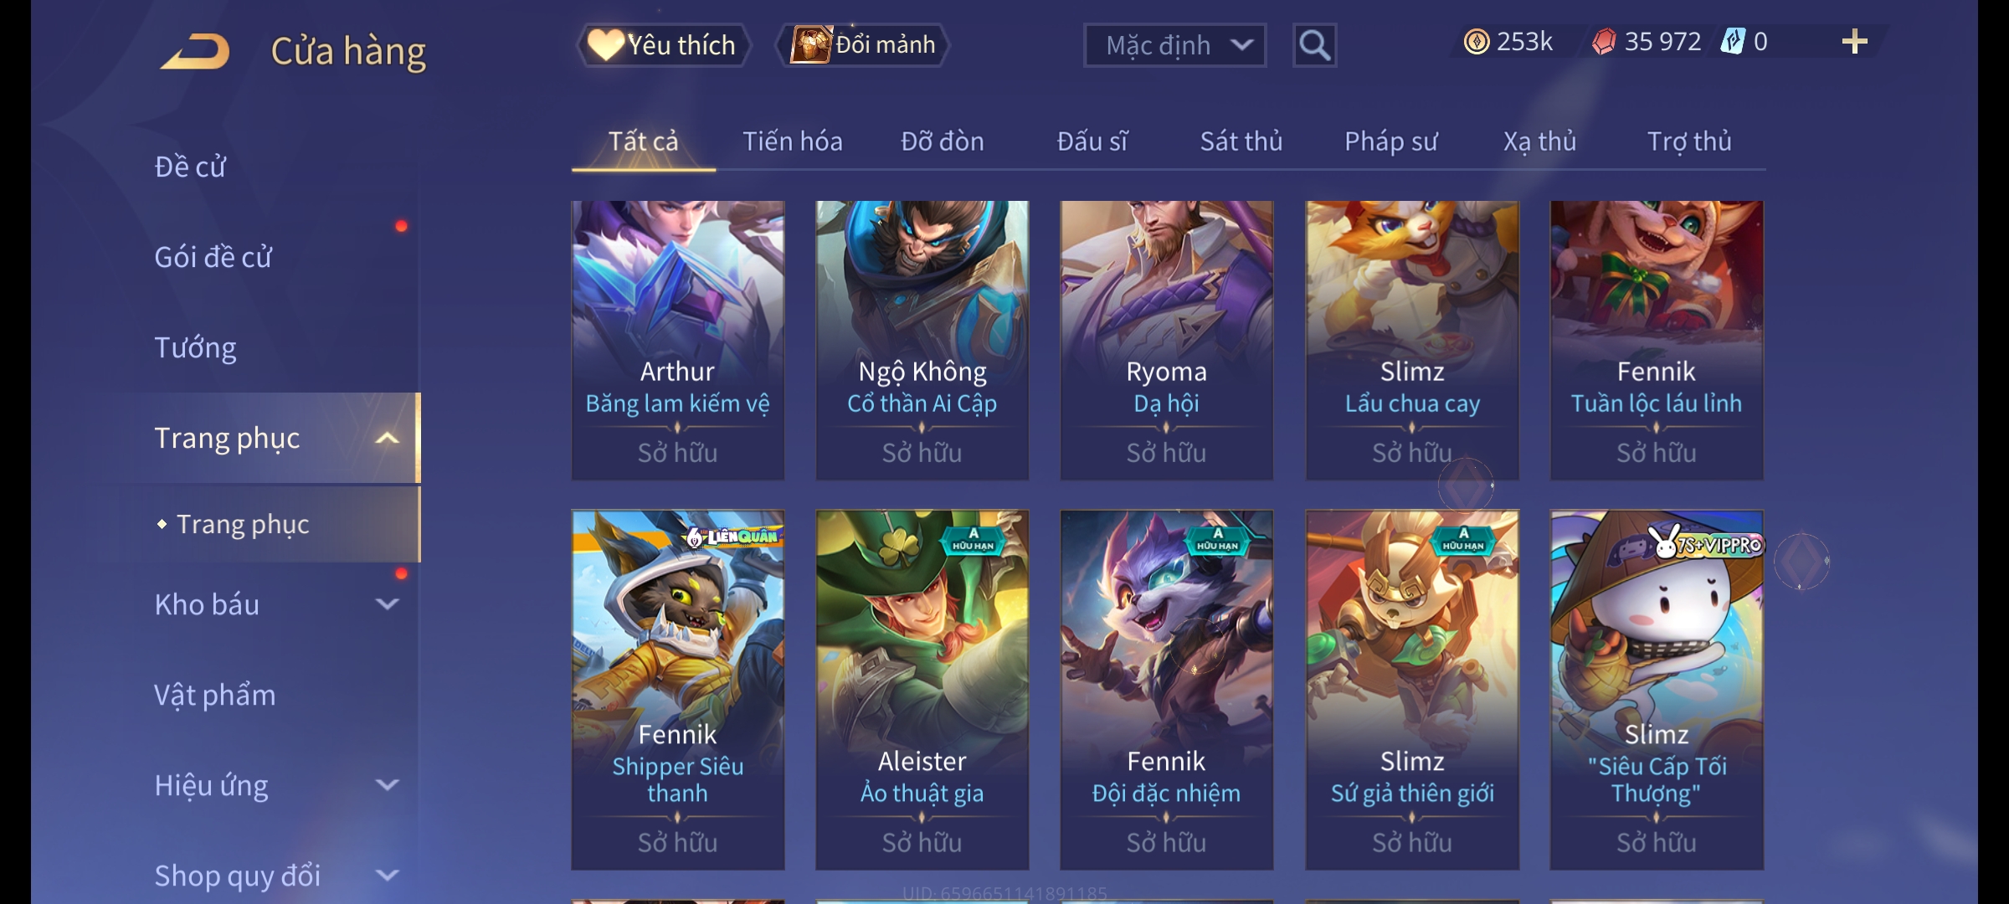Expand the Kho báu sidebar section
The height and width of the screenshot is (904, 2009).
pyautogui.click(x=388, y=604)
